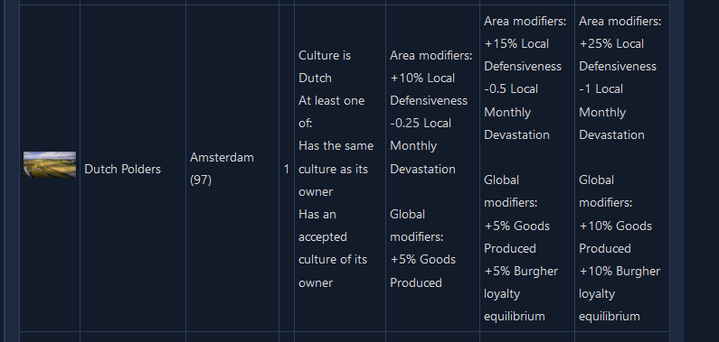Click the -0.5 Local Monthly Devastation modifier
Image resolution: width=719 pixels, height=342 pixels.
(x=516, y=112)
